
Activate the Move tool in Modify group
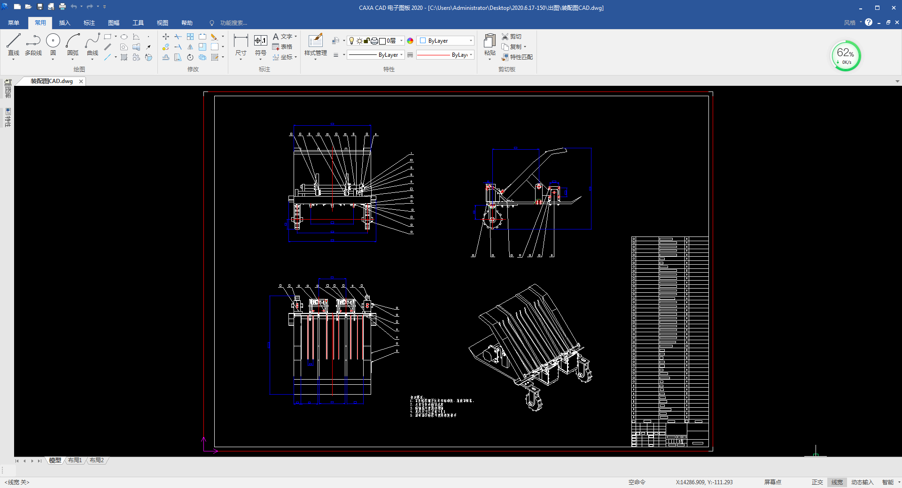click(x=166, y=37)
